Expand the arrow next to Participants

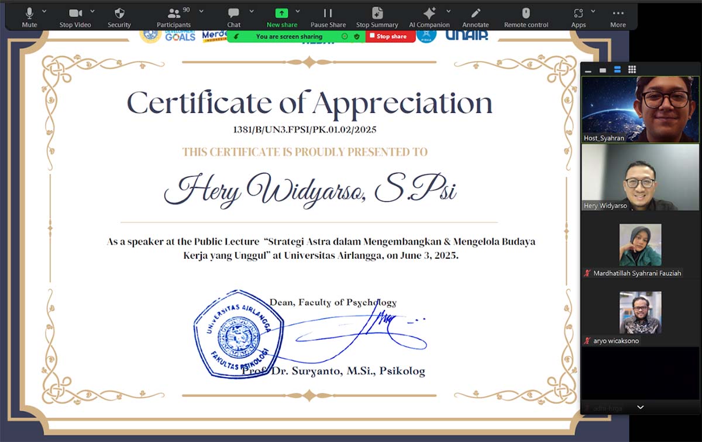coord(201,11)
